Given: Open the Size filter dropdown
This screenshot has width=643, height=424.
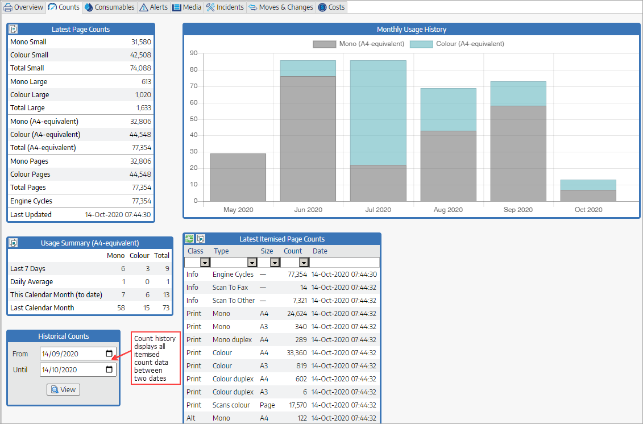Looking at the screenshot, I should coord(275,263).
